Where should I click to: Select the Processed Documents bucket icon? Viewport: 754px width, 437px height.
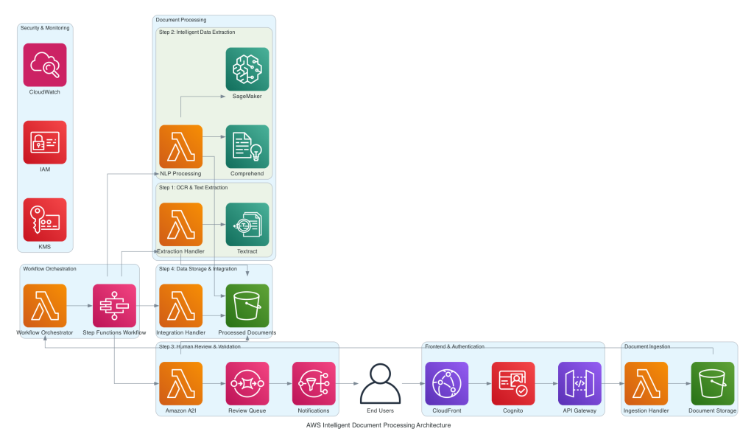247,306
